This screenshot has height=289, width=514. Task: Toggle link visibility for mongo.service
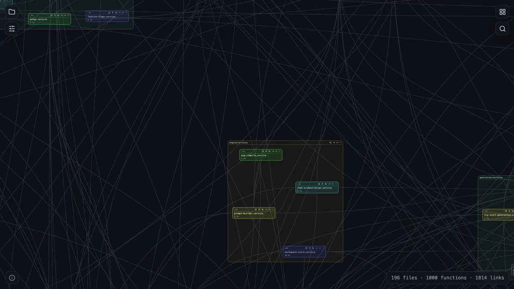[x=58, y=15]
